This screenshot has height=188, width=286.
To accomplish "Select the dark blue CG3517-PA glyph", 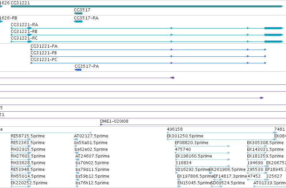I will tap(78, 70).
